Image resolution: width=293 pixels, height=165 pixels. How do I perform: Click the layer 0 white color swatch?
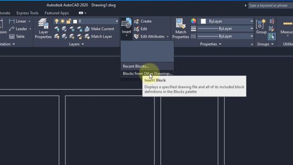click(75, 22)
